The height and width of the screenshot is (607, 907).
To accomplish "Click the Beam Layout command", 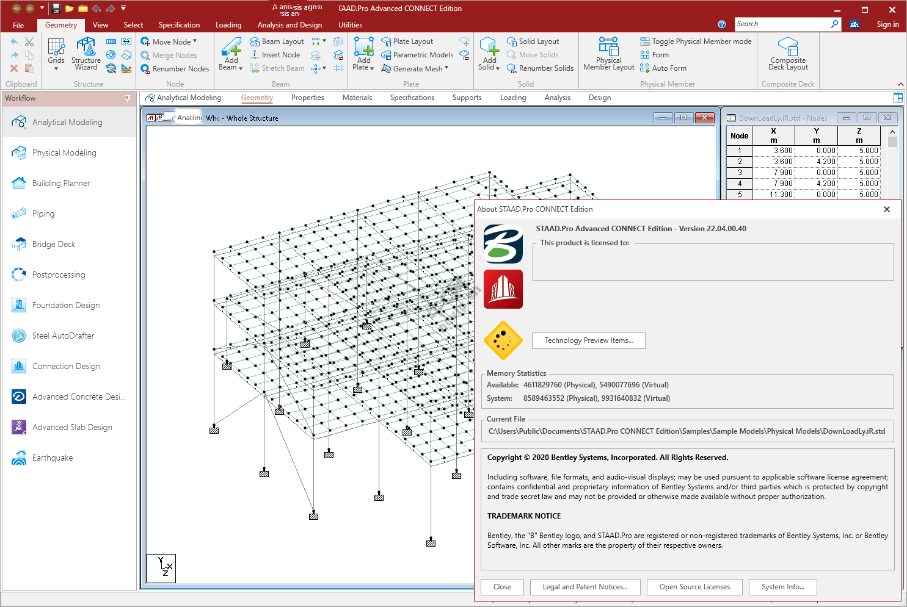I will (277, 41).
